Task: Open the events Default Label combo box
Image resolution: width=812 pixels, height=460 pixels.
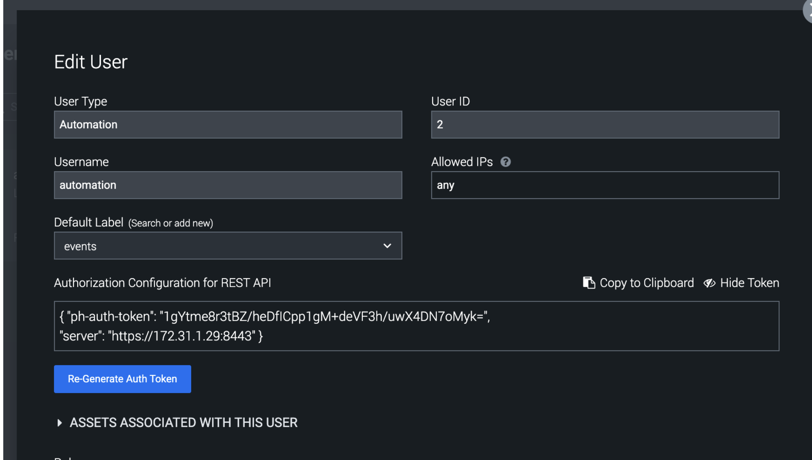Action: pyautogui.click(x=221, y=246)
